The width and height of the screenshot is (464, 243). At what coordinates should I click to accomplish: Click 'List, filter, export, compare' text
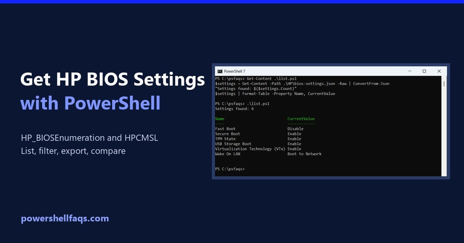tap(73, 151)
